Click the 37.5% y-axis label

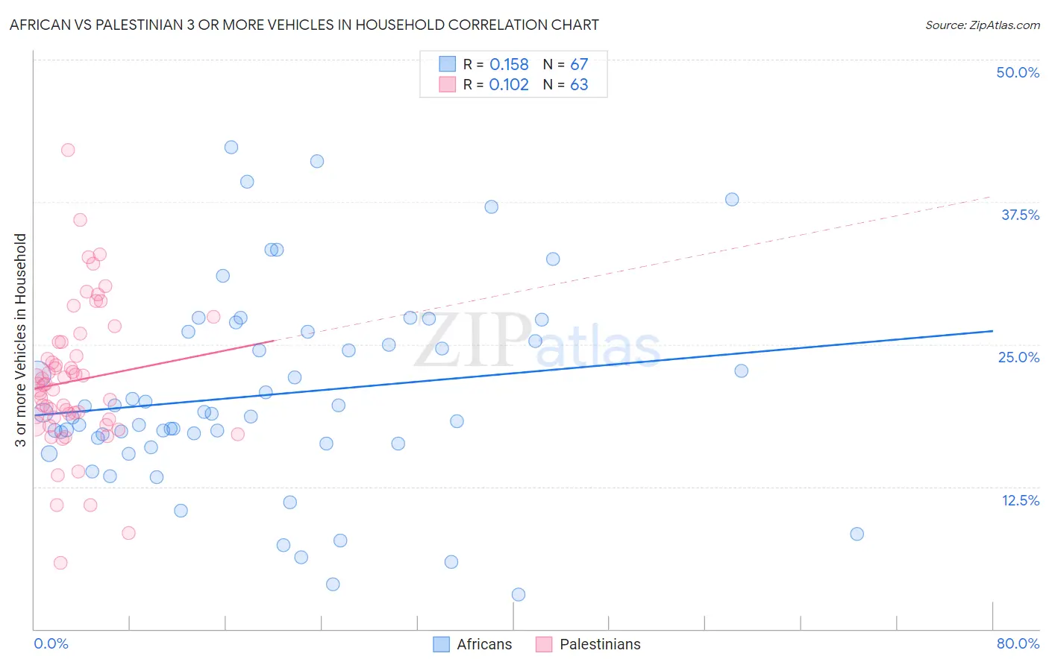(x=1020, y=215)
